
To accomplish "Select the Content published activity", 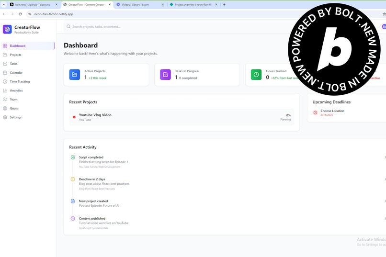I will (103, 223).
